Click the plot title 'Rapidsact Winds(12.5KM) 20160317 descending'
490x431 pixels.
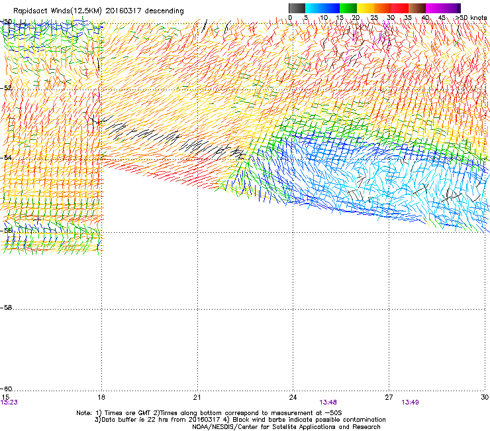click(x=99, y=11)
